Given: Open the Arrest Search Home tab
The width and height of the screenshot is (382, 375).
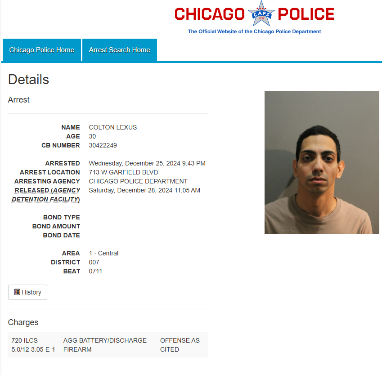Looking at the screenshot, I should pos(120,50).
